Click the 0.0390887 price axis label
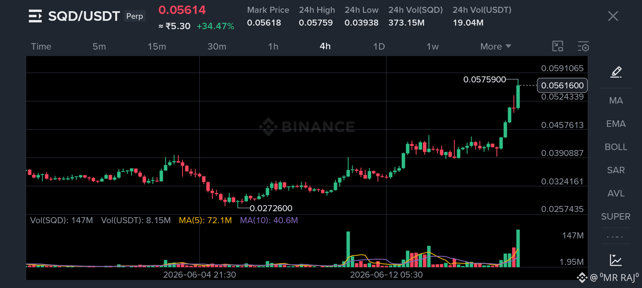The width and height of the screenshot is (642, 288). [562, 153]
